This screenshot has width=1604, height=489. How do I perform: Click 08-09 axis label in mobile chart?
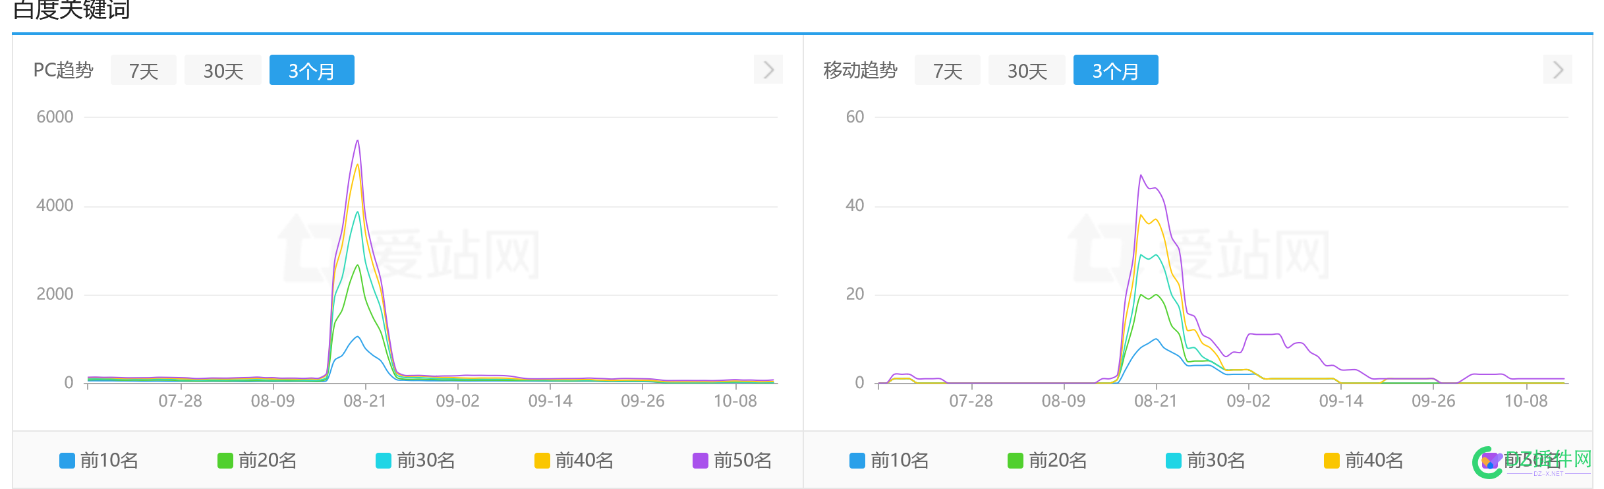1064,401
